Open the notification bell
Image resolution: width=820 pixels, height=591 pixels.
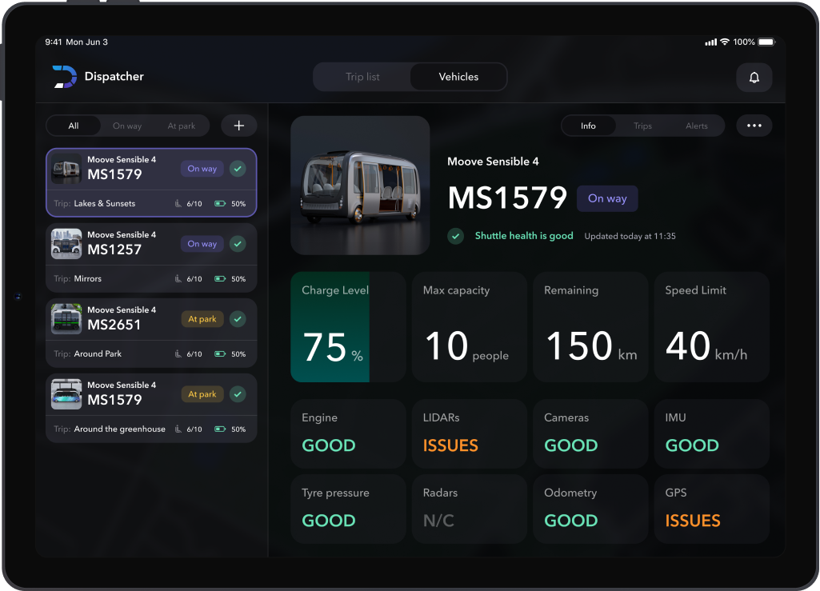(x=753, y=77)
